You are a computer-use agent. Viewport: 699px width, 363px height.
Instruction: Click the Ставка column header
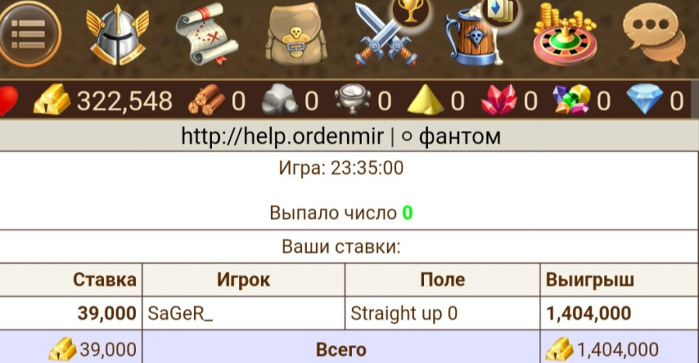(x=104, y=280)
